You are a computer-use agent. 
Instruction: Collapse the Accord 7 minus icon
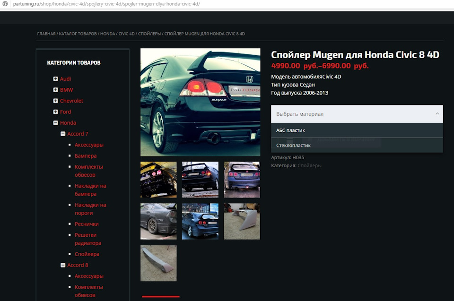click(x=63, y=134)
